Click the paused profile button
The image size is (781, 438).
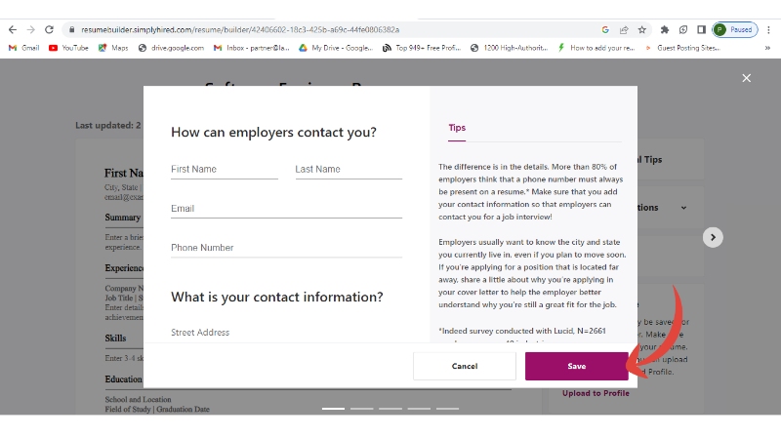coord(734,30)
